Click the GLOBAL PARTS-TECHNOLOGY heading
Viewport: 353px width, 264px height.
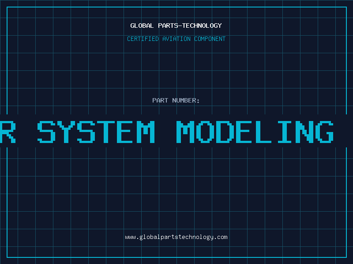[x=176, y=26]
